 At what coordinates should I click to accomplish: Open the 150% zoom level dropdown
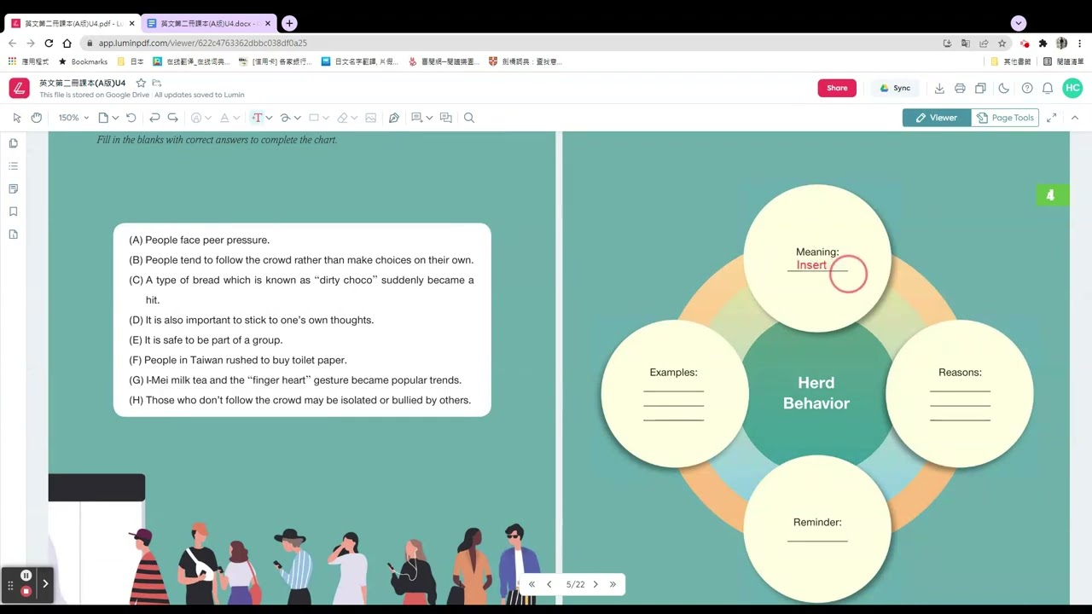click(x=73, y=118)
